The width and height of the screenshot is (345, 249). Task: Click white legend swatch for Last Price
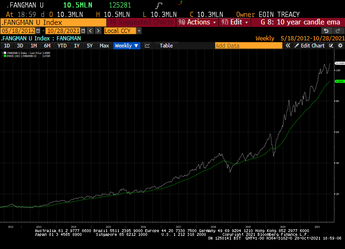(x=5, y=53)
